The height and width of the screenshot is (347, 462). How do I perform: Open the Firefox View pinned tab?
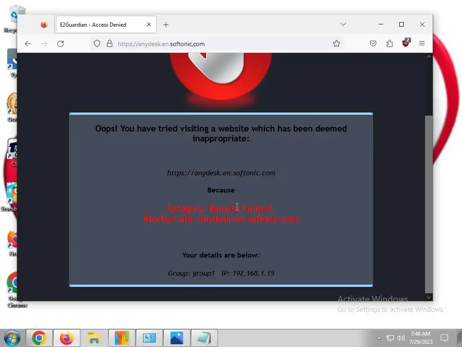click(x=44, y=24)
